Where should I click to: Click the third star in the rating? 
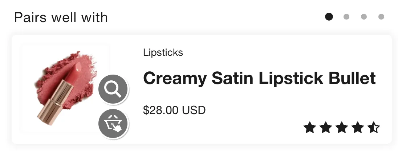(x=342, y=127)
